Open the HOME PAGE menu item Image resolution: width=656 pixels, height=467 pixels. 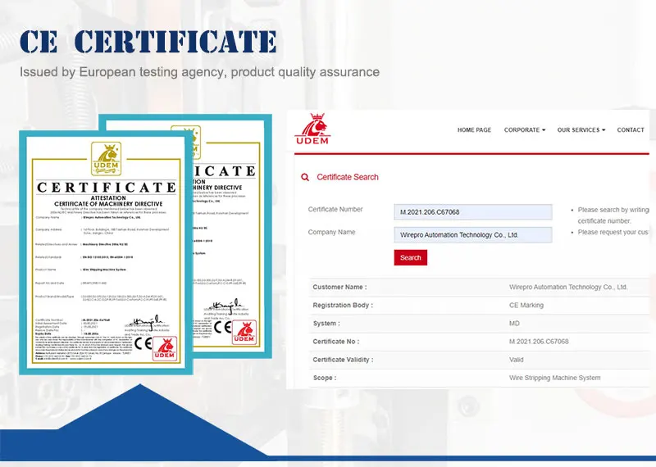474,130
